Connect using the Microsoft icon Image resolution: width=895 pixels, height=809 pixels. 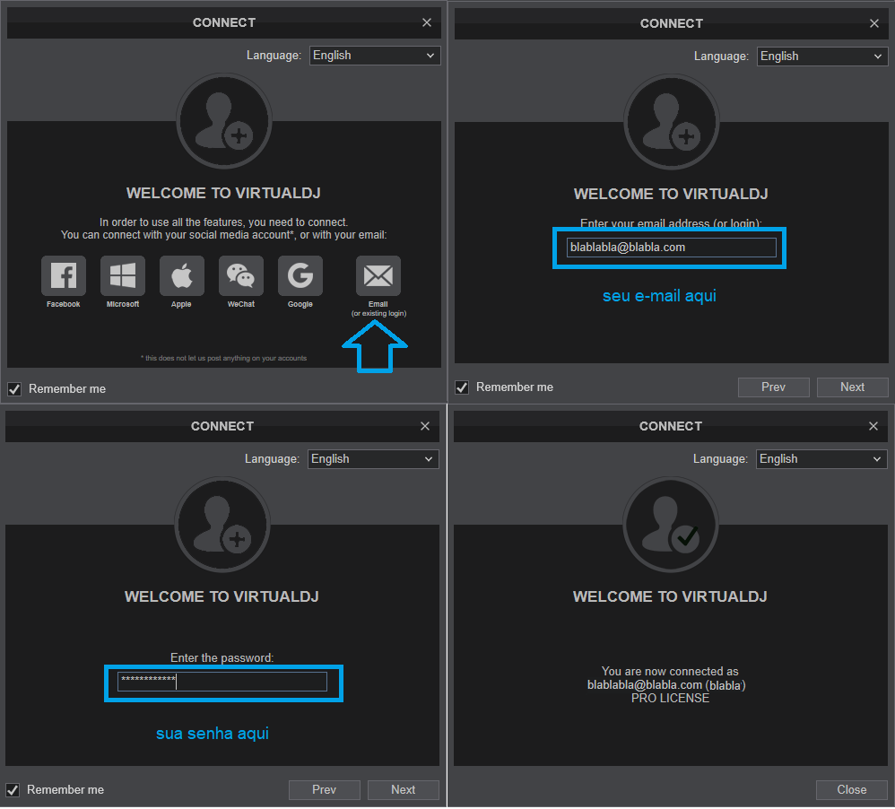pos(123,275)
